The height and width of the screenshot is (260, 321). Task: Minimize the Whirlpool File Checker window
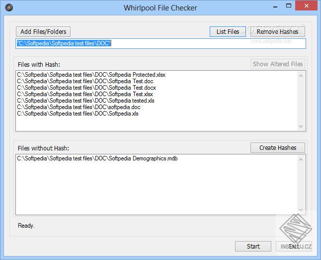(x=275, y=6)
